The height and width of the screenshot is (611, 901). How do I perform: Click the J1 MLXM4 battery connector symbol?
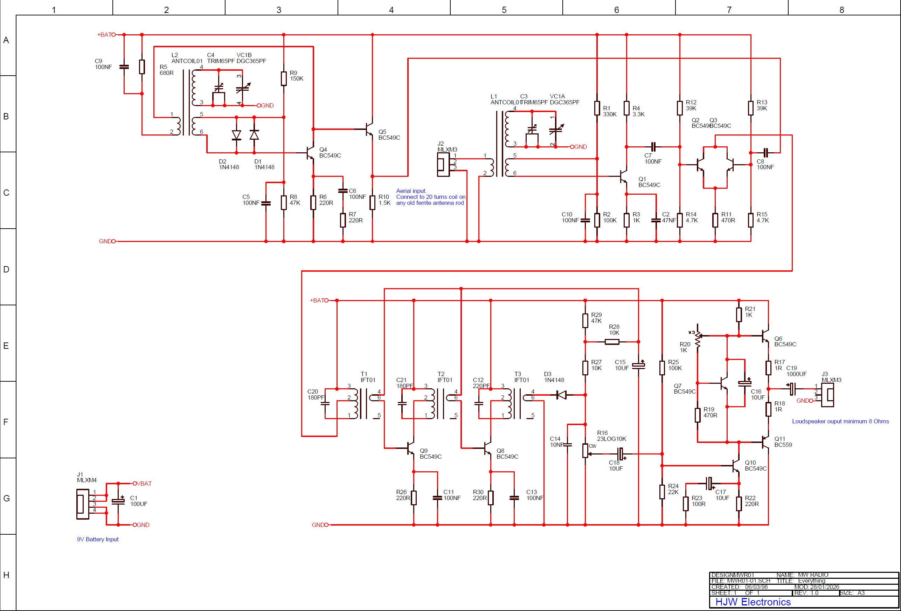pyautogui.click(x=83, y=505)
